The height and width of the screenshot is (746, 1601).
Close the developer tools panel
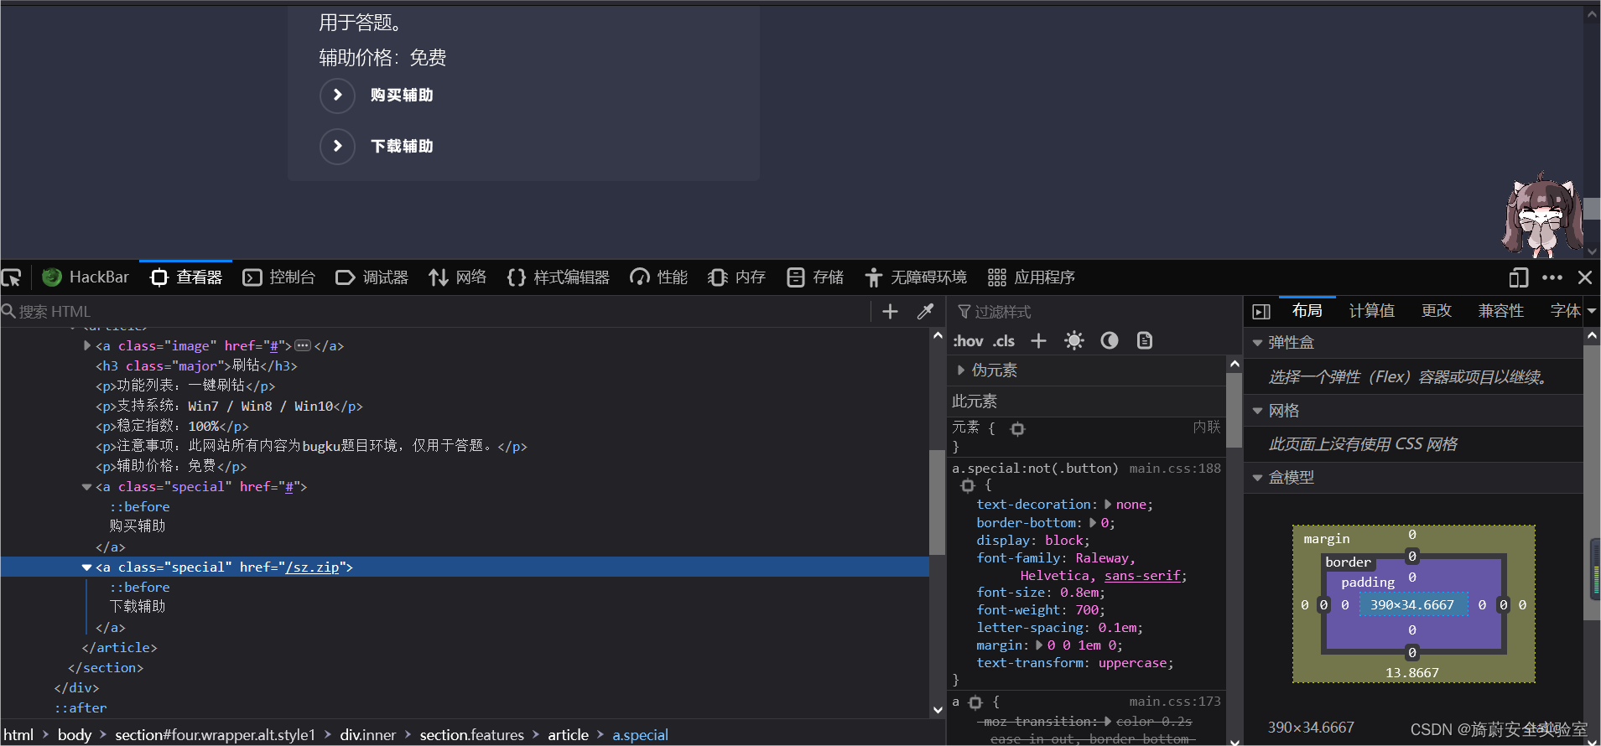1585,277
